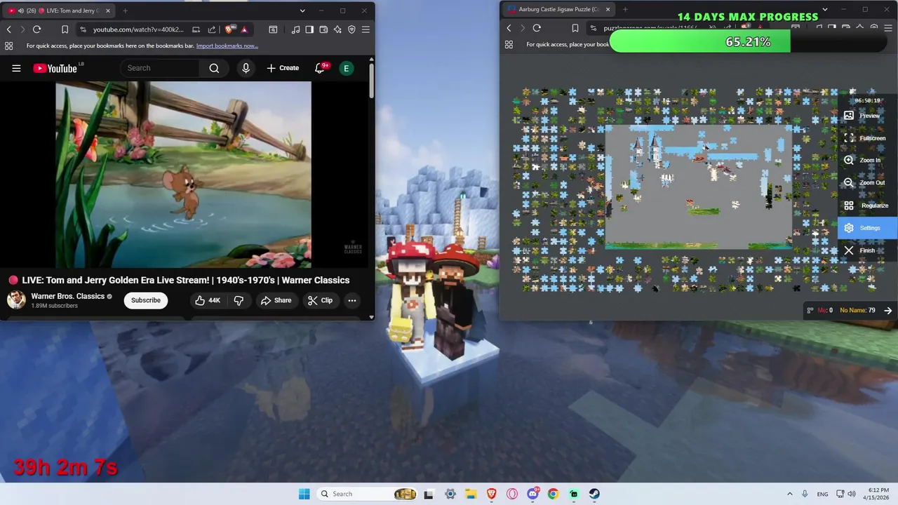Bookmark the YouTube page

[65, 29]
